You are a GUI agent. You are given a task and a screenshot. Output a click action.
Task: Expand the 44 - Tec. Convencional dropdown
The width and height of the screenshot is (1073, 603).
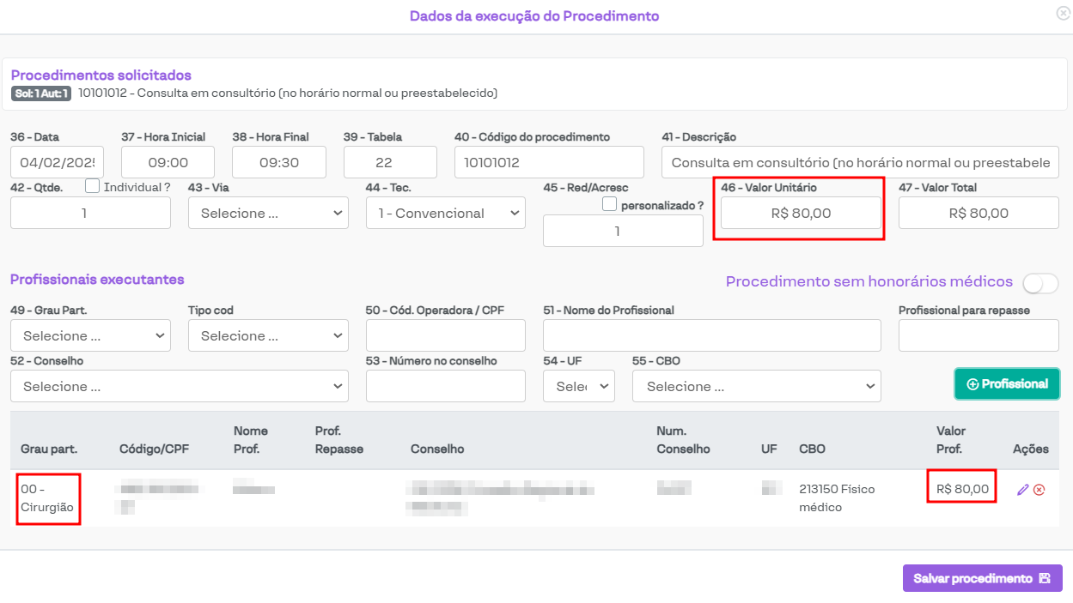click(445, 214)
